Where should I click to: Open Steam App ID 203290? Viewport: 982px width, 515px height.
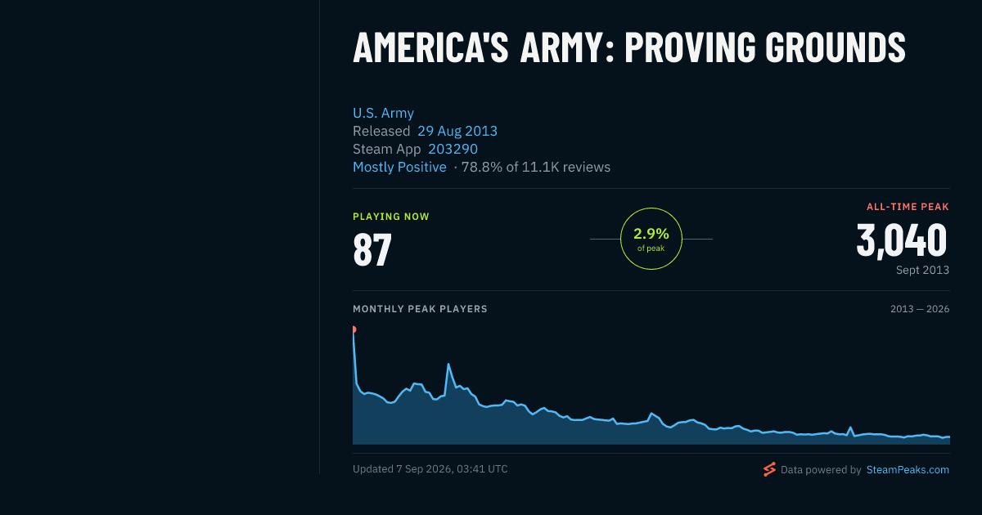(x=453, y=149)
